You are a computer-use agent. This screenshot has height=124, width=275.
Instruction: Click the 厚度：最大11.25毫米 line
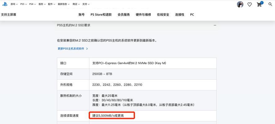click(143, 105)
